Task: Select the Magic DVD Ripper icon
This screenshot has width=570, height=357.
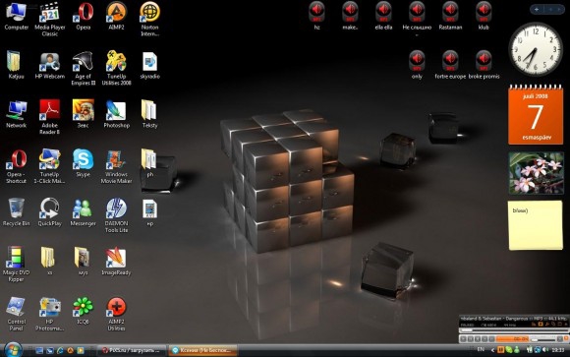Action: click(x=16, y=265)
